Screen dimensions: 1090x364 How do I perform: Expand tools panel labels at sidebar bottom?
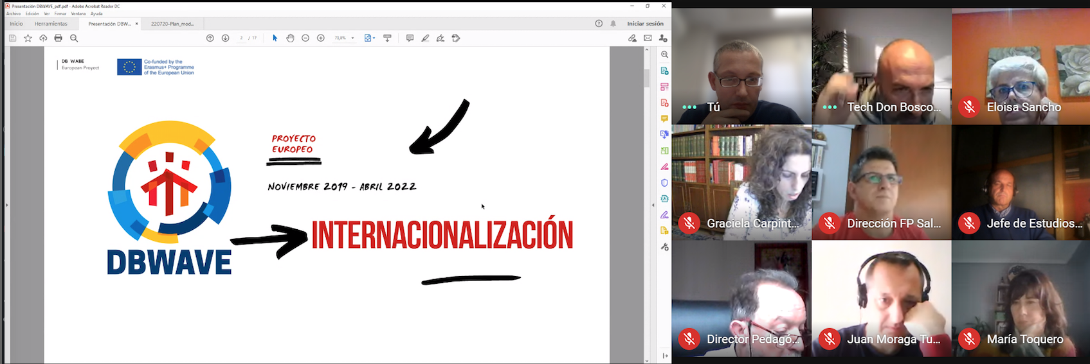(x=665, y=356)
